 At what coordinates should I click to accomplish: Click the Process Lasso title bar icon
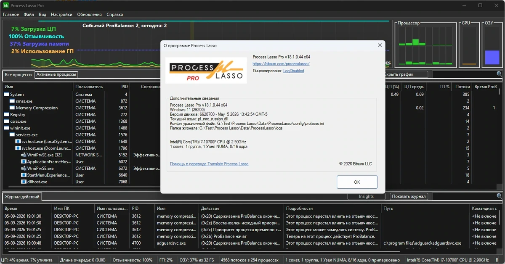[x=5, y=5]
